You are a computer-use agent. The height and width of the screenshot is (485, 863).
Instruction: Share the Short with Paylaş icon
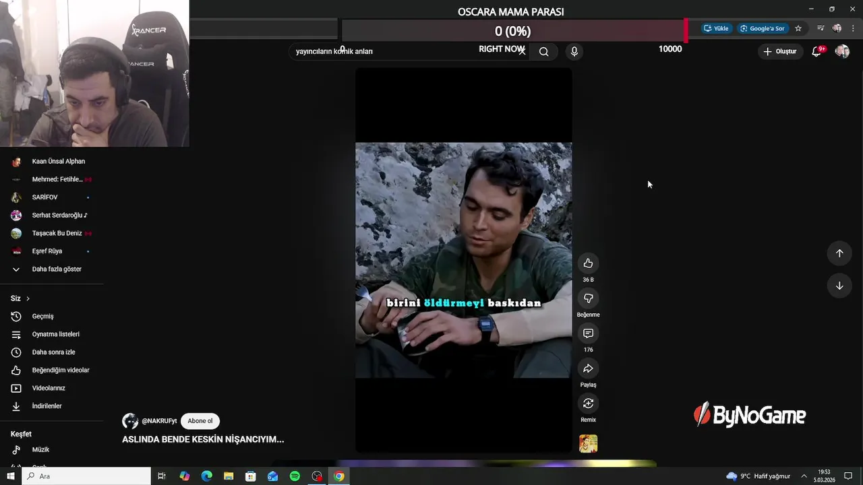point(588,368)
